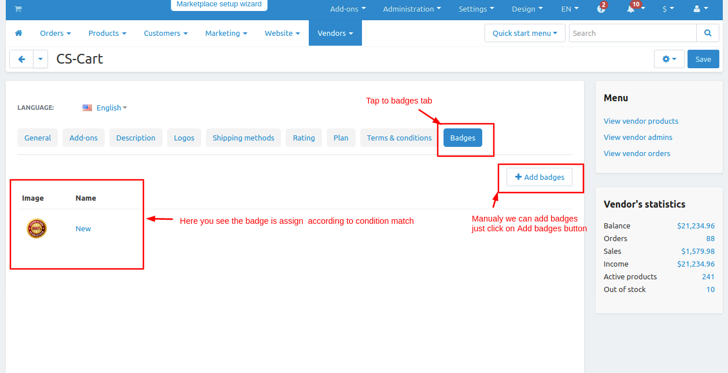Open the user account icon menu
Screen dimensions: 728x373
click(700, 9)
